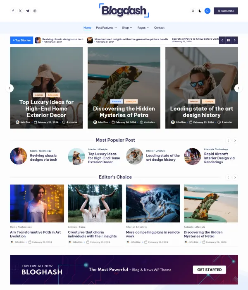The width and height of the screenshot is (248, 290).
Task: Slide hero carousel to the next post
Action: click(238, 88)
